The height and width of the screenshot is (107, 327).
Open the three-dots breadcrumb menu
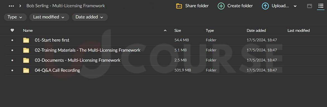[11, 6]
